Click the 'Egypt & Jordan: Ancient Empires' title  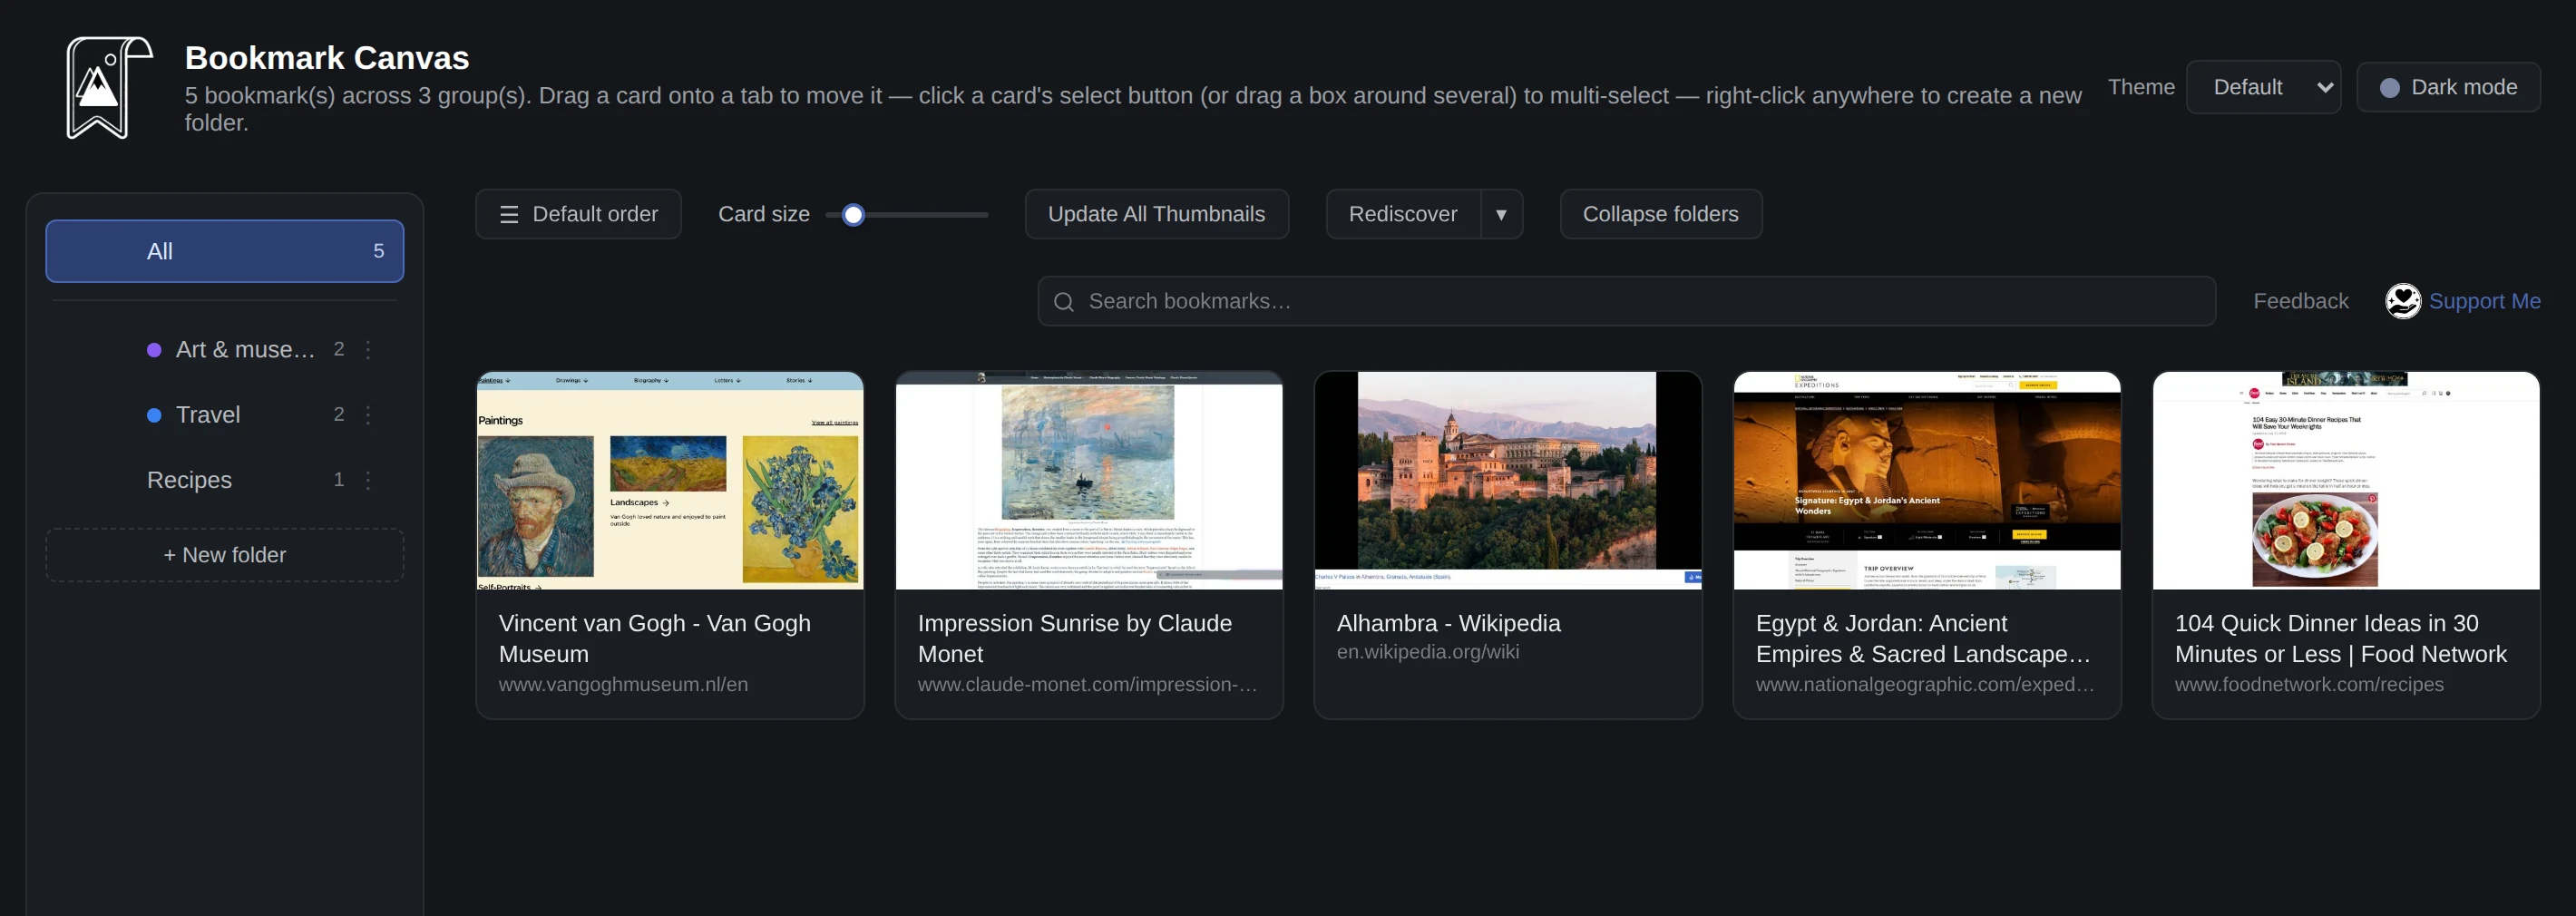pos(1923,638)
